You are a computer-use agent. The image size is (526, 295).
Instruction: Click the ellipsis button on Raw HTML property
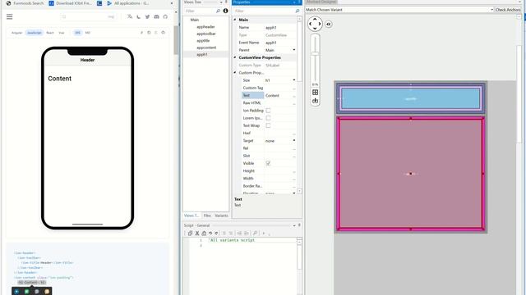coord(294,103)
